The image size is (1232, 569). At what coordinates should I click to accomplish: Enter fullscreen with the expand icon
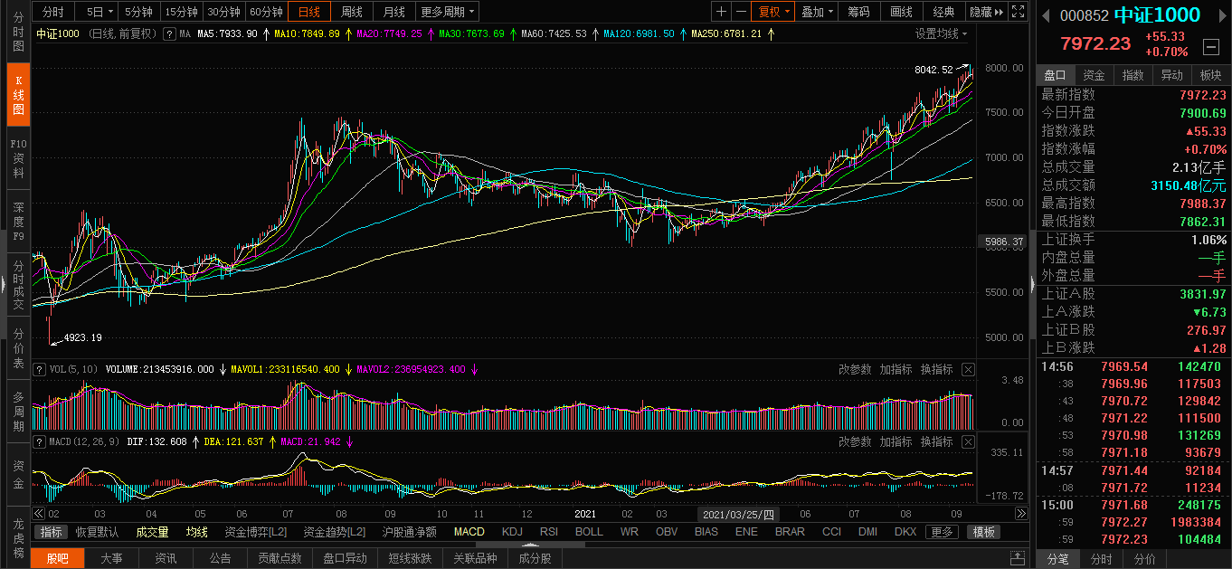click(1018, 12)
